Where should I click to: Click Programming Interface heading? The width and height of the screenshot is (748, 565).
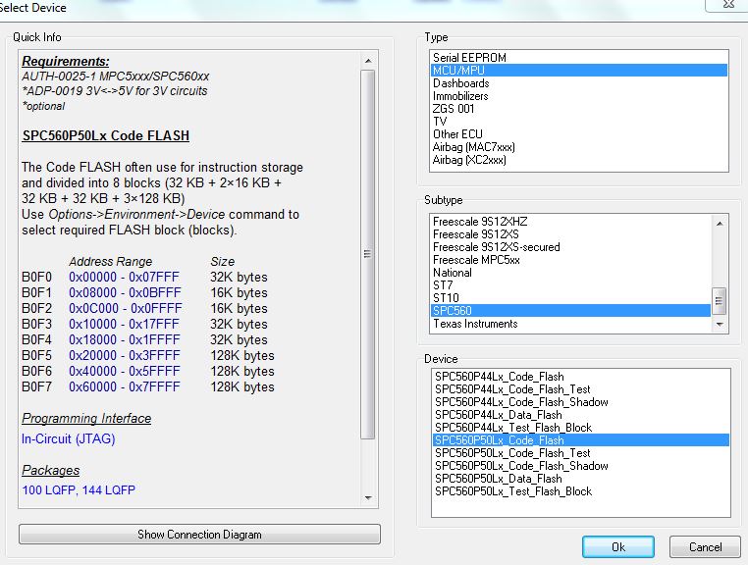tap(86, 418)
